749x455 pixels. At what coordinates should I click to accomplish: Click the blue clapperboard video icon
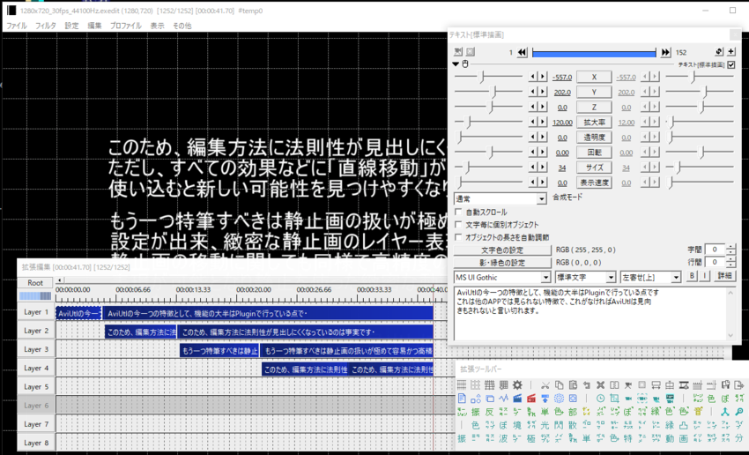tap(517, 399)
